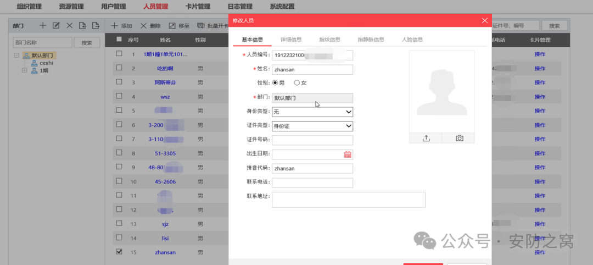Toggle the select-all header checkbox
593x265 pixels.
pos(119,39)
